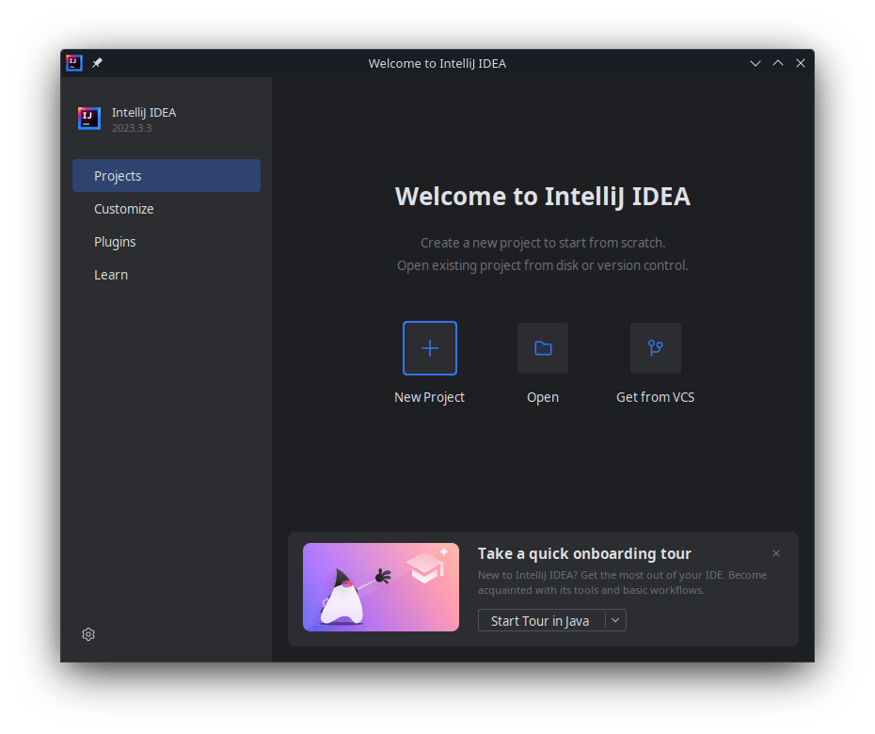
Task: Minimize the Welcome window
Action: [756, 63]
